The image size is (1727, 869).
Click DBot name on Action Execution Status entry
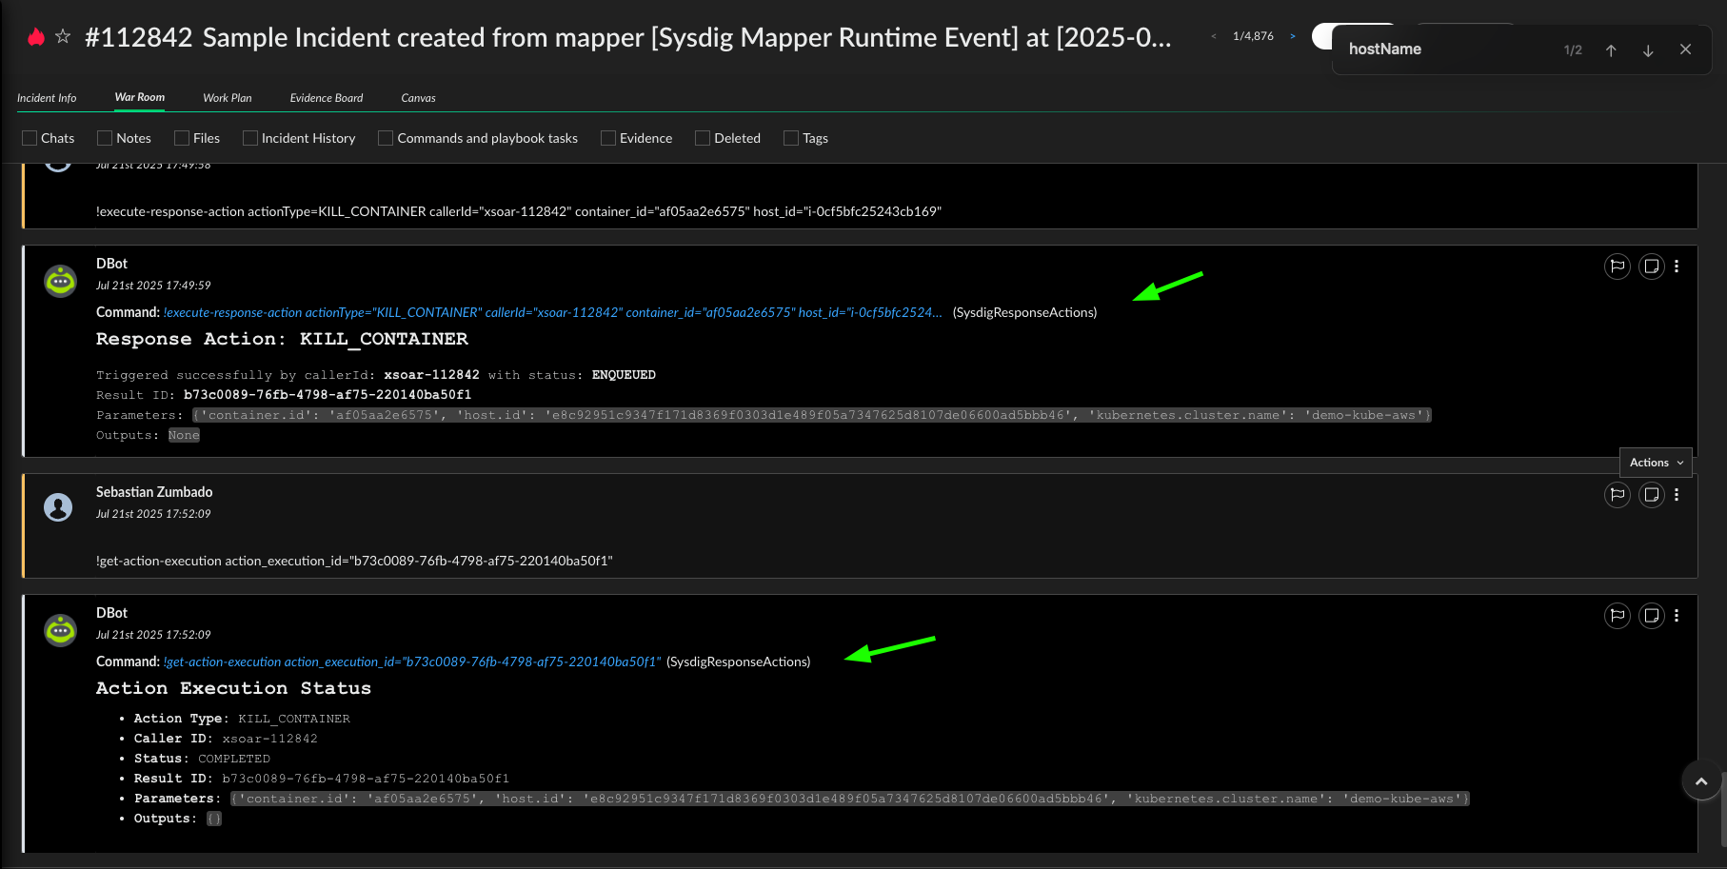click(111, 613)
